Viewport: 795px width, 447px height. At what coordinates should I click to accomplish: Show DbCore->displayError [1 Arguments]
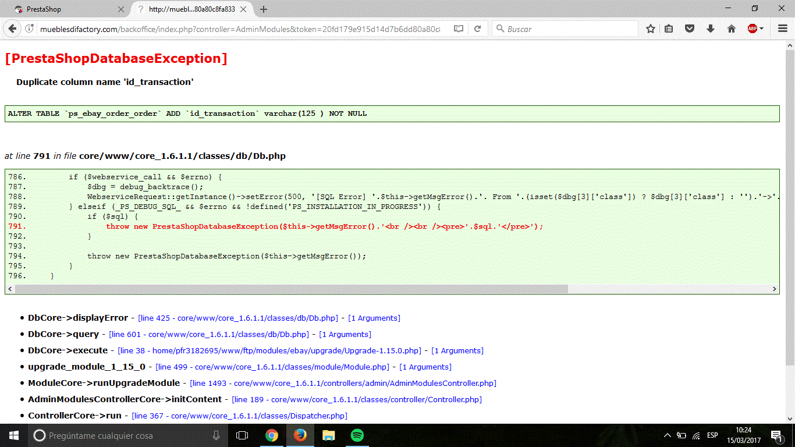374,318
